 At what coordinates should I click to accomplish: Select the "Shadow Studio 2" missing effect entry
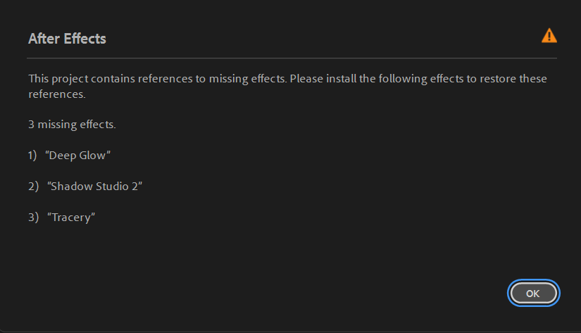(x=94, y=187)
